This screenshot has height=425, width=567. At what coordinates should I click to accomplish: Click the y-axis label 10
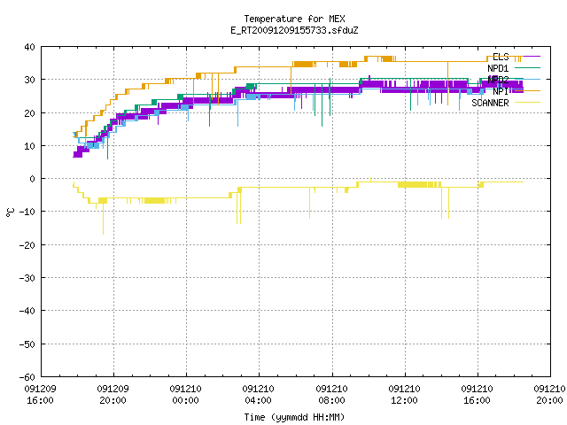pos(29,146)
